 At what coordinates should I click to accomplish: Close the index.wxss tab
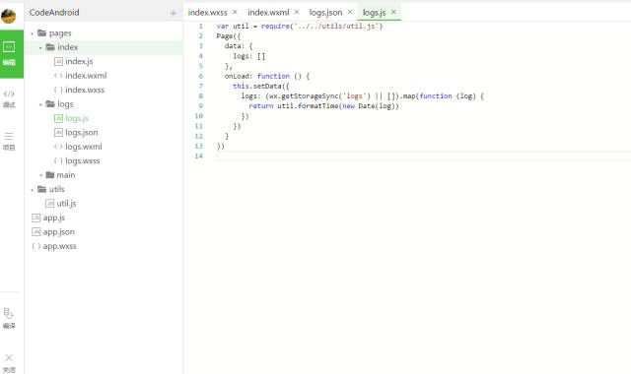click(235, 12)
